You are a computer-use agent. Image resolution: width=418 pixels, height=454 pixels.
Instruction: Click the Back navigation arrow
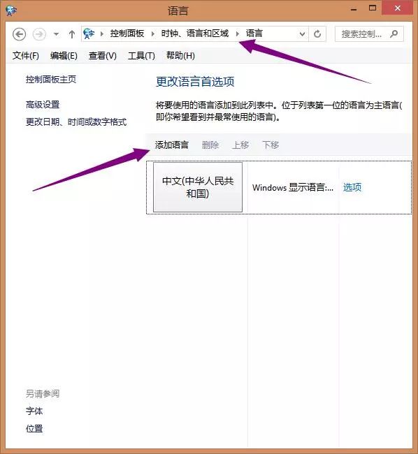pos(19,34)
